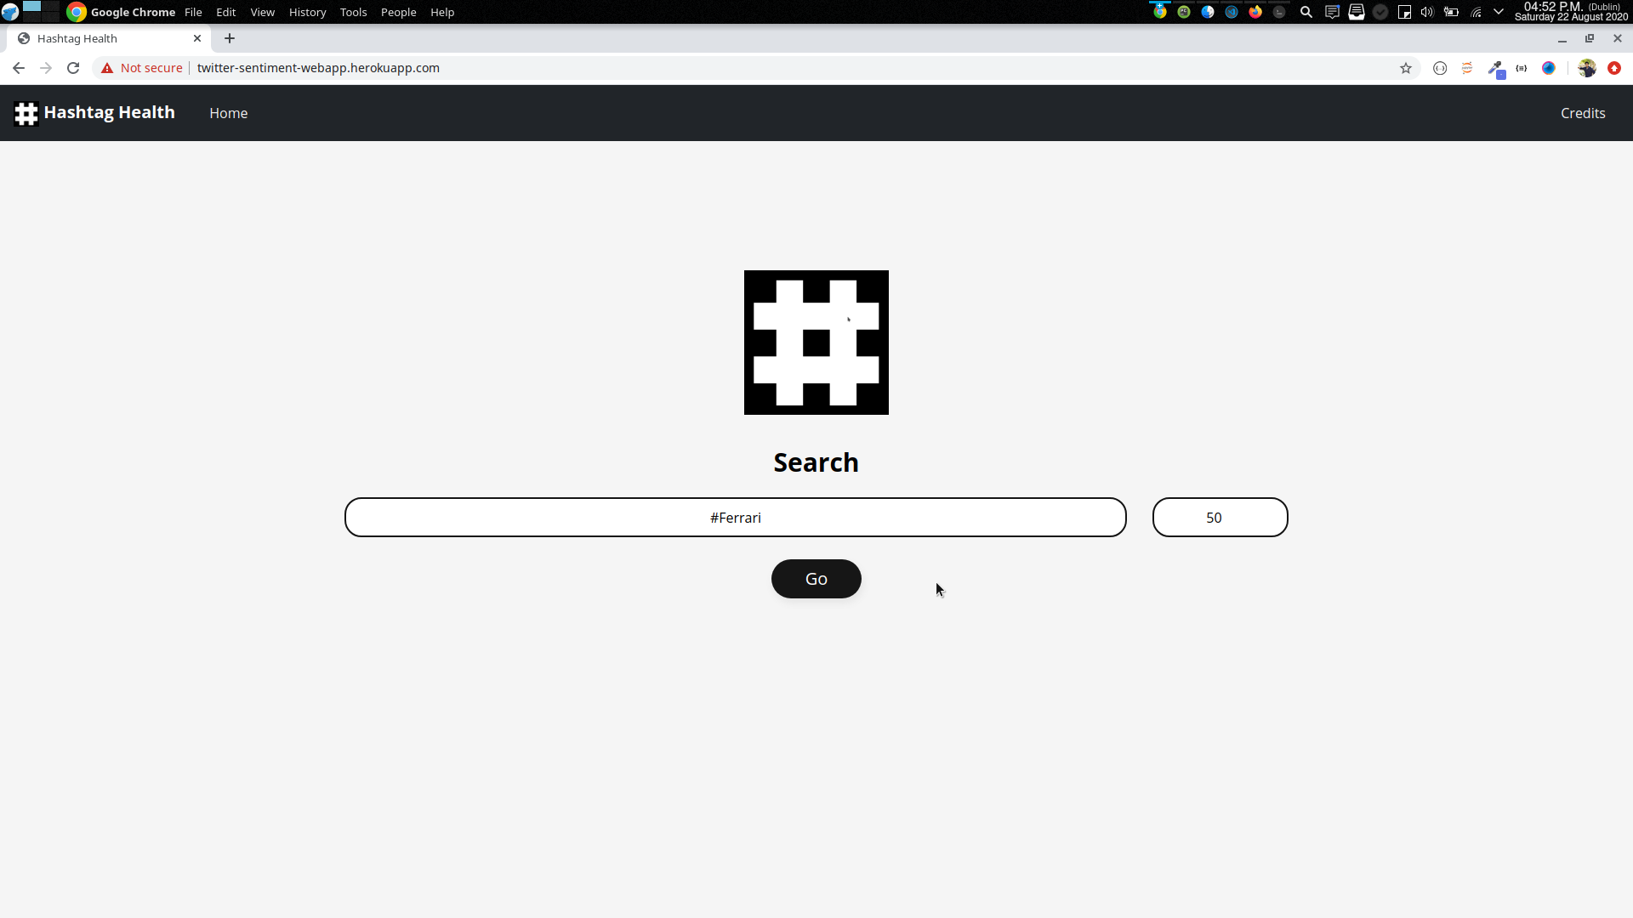Open the History menu
Screen dimensions: 1633x918
coord(307,12)
